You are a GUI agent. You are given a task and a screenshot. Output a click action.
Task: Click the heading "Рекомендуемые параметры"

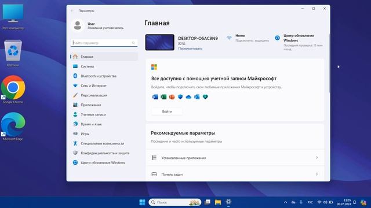click(x=183, y=133)
